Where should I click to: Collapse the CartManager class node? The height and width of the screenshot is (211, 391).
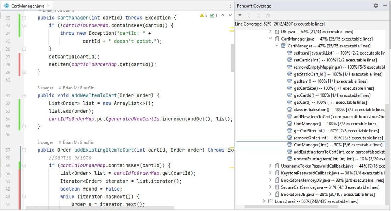pos(277,46)
